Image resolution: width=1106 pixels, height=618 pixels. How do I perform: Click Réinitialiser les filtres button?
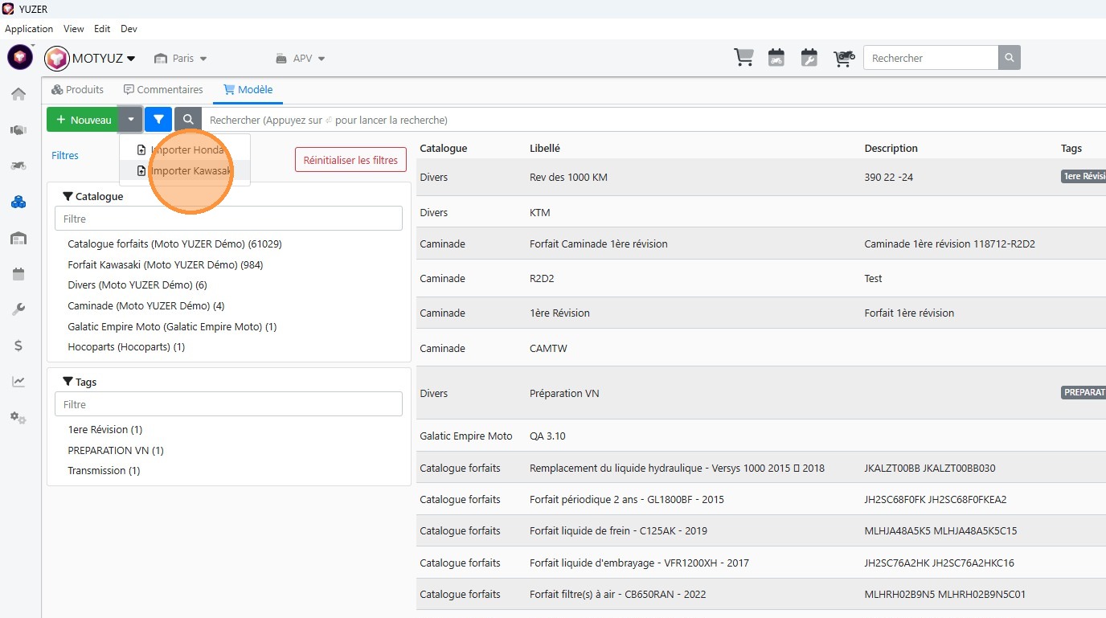350,160
